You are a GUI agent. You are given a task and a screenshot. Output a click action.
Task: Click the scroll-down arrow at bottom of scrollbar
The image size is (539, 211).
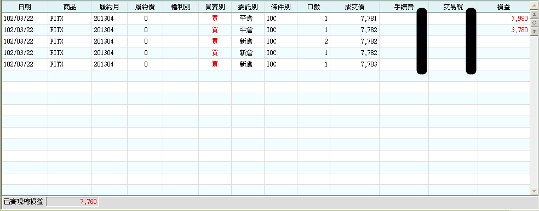click(534, 191)
